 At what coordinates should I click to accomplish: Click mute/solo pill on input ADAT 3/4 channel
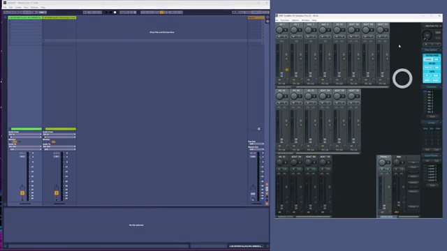click(353, 37)
